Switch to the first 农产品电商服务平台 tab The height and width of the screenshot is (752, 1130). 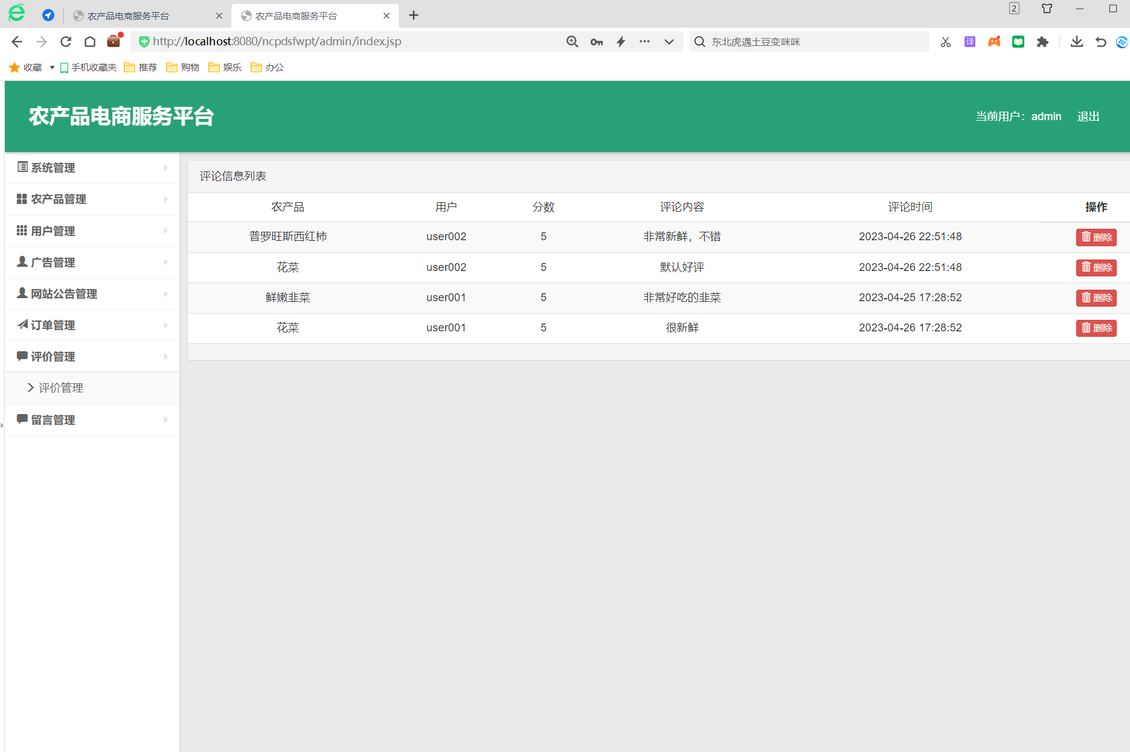pos(128,16)
